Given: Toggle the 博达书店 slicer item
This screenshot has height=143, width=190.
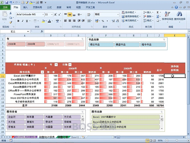Looking at the screenshot, I should [101, 45].
